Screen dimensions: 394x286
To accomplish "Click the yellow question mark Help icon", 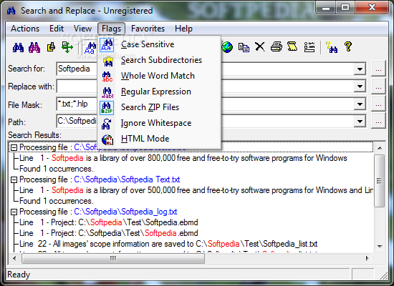I will tap(348, 46).
